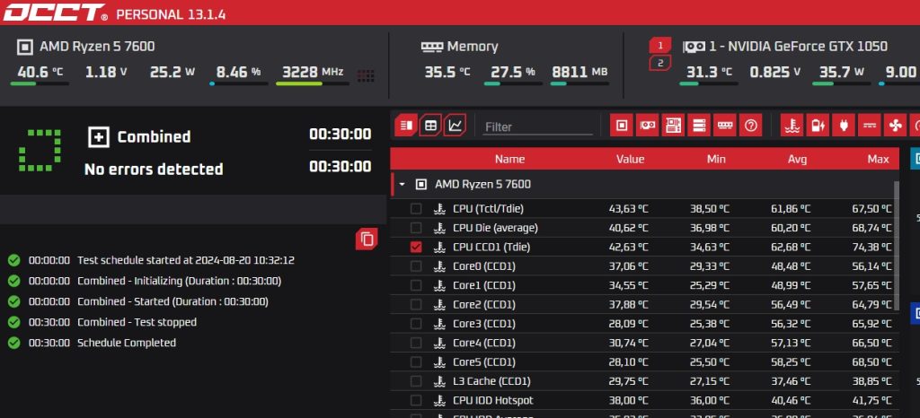Check the Core1 (CCD1) checkbox
Image resolution: width=920 pixels, height=418 pixels.
click(416, 285)
